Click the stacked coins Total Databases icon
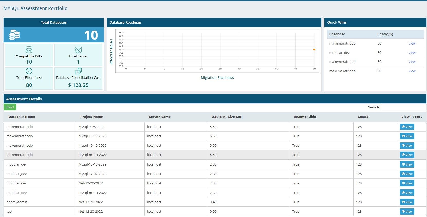The image size is (427, 217). point(14,35)
